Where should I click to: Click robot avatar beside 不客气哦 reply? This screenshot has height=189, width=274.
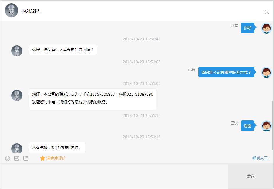(x=17, y=148)
